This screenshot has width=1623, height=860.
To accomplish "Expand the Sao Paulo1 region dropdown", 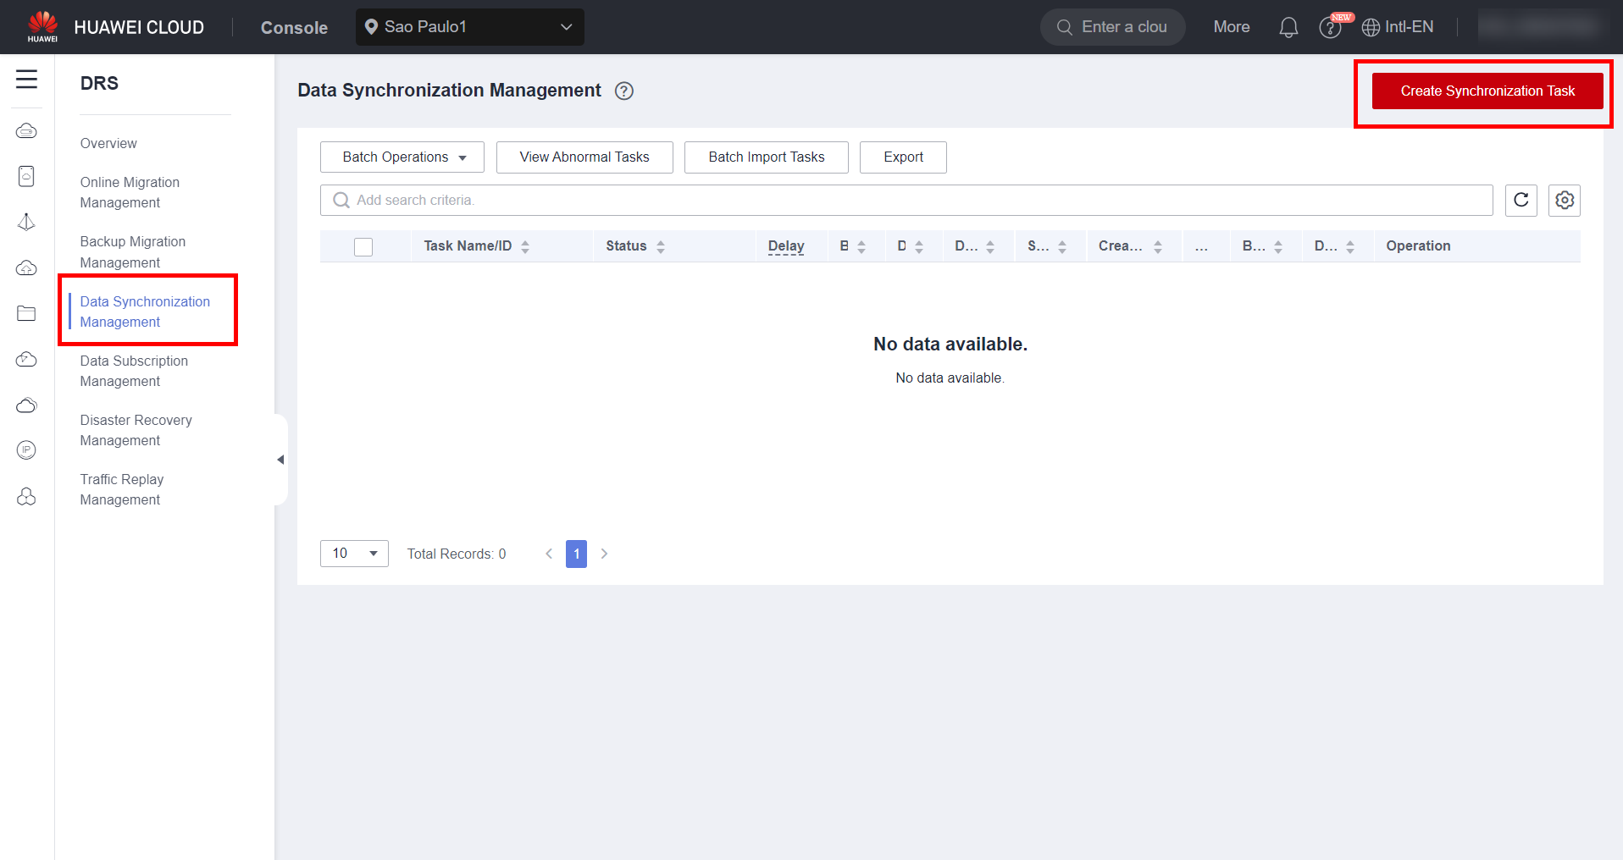I will point(469,27).
